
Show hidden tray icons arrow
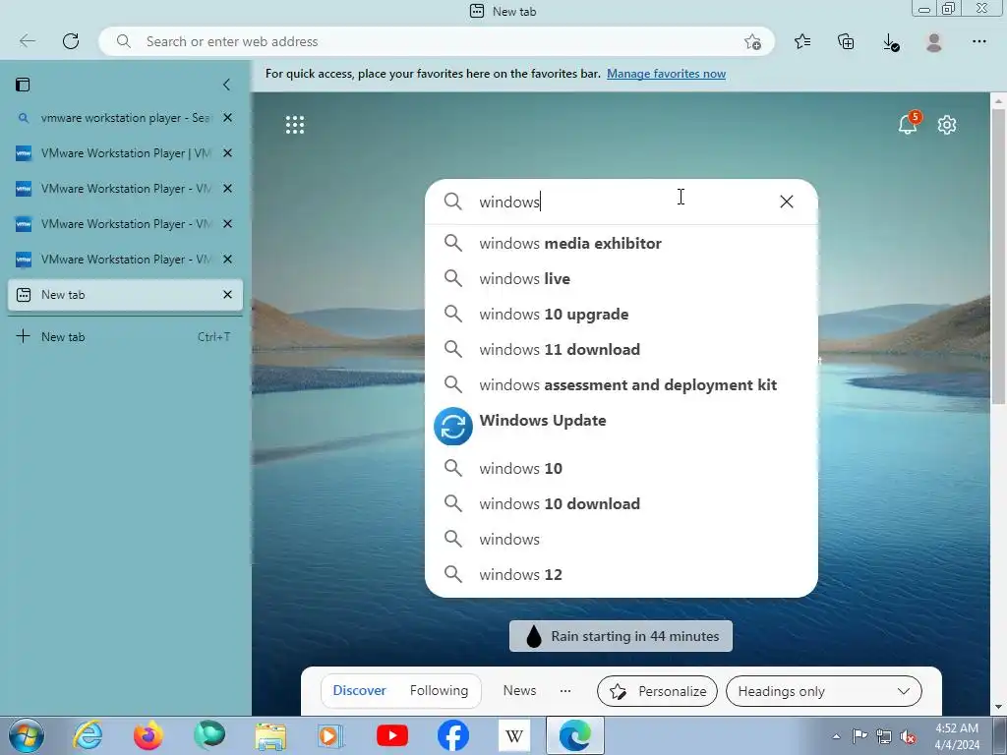[x=836, y=736]
